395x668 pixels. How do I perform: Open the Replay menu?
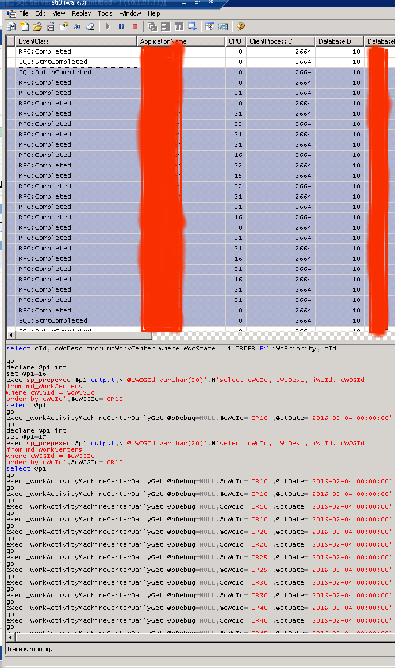coord(81,14)
